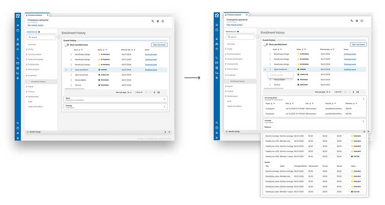Click the Search field in right window
Image resolution: width=385 pixels, height=205 pixels.
click(x=240, y=37)
